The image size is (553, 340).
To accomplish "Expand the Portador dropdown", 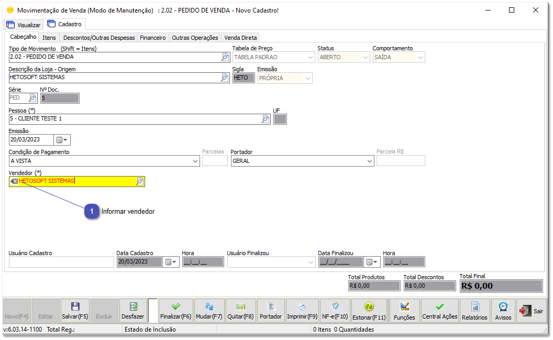I will [369, 161].
